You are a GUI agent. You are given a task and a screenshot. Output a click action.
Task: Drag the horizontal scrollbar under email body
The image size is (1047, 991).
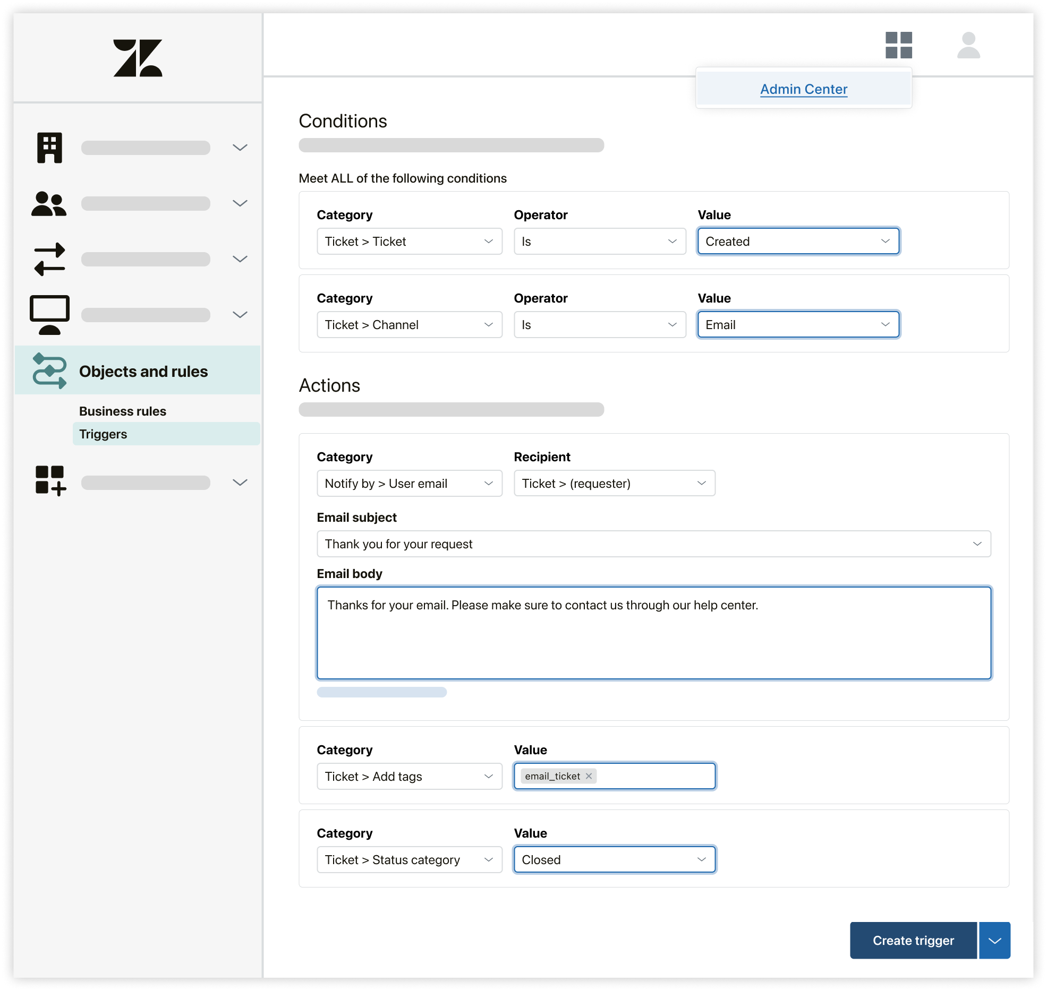[382, 691]
